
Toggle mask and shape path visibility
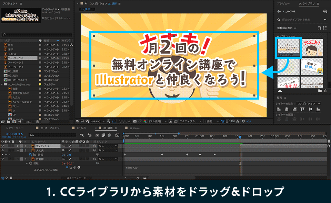pyautogui.click(x=114, y=121)
